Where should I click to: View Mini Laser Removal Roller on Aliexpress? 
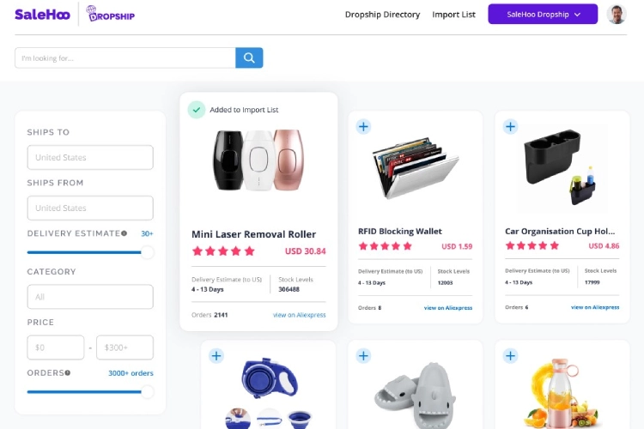point(299,315)
